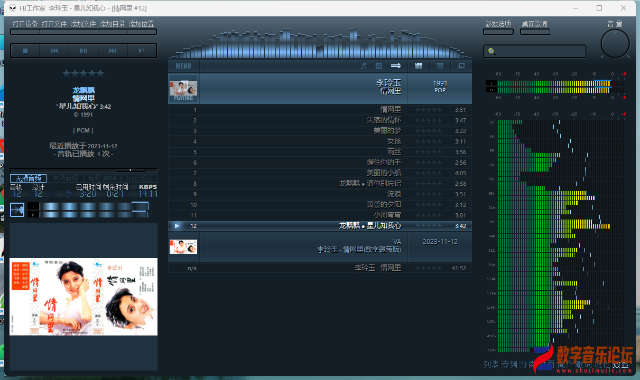Enable 桌面歌词 desktop lyrics
The height and width of the screenshot is (380, 640).
click(x=534, y=24)
